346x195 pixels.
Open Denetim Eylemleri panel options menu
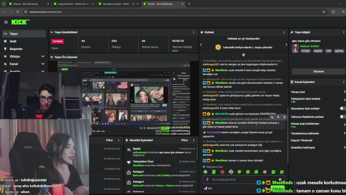(194, 140)
